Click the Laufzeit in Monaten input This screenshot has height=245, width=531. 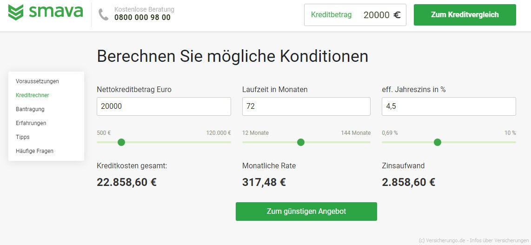(306, 106)
